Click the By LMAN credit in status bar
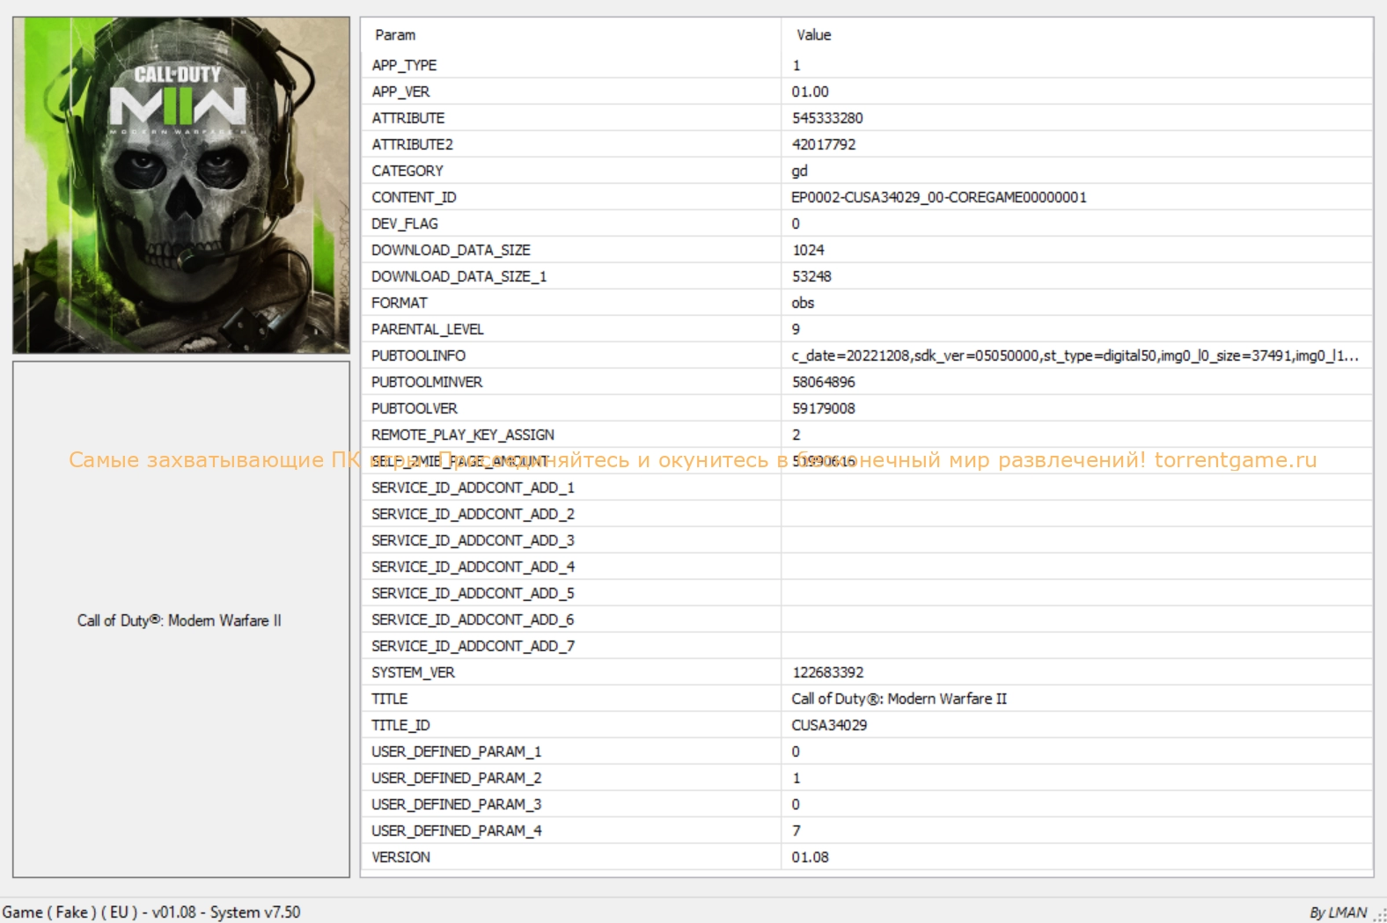 pyautogui.click(x=1338, y=912)
